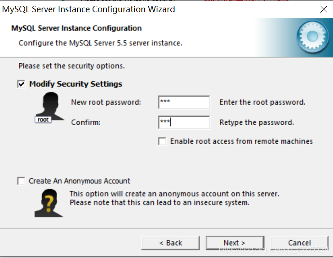The width and height of the screenshot is (333, 258).
Task: Click the 'Confirm:' label
Action: [x=86, y=122]
